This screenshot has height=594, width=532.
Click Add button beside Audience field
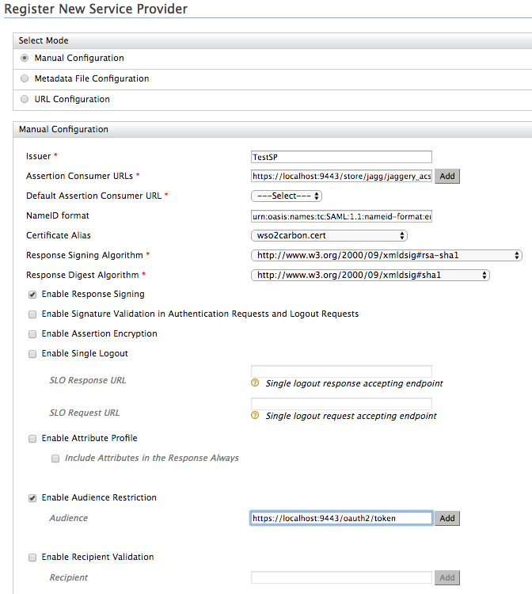pos(447,518)
